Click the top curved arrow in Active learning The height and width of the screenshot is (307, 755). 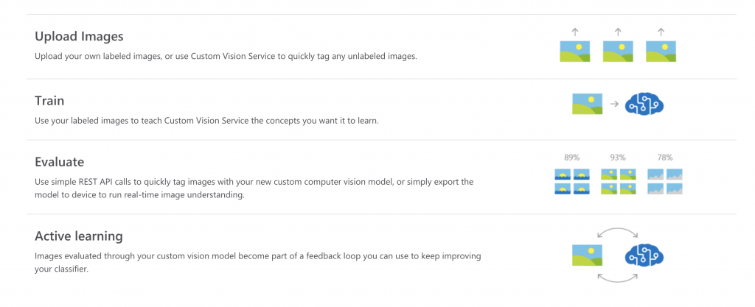tap(617, 233)
